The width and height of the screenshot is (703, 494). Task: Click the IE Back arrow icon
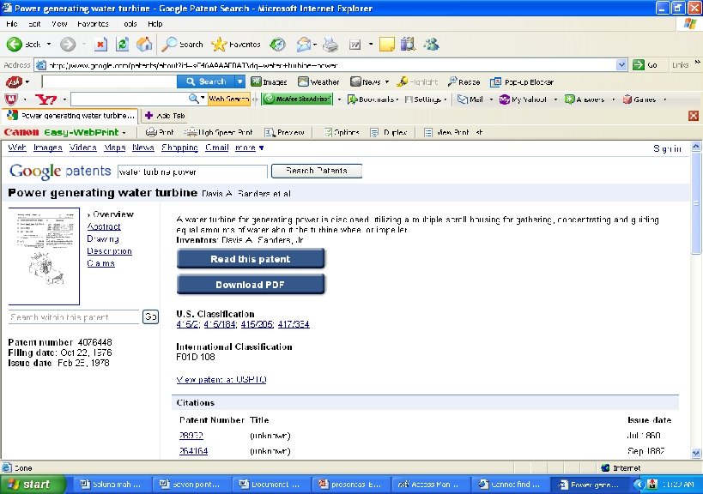(14, 44)
